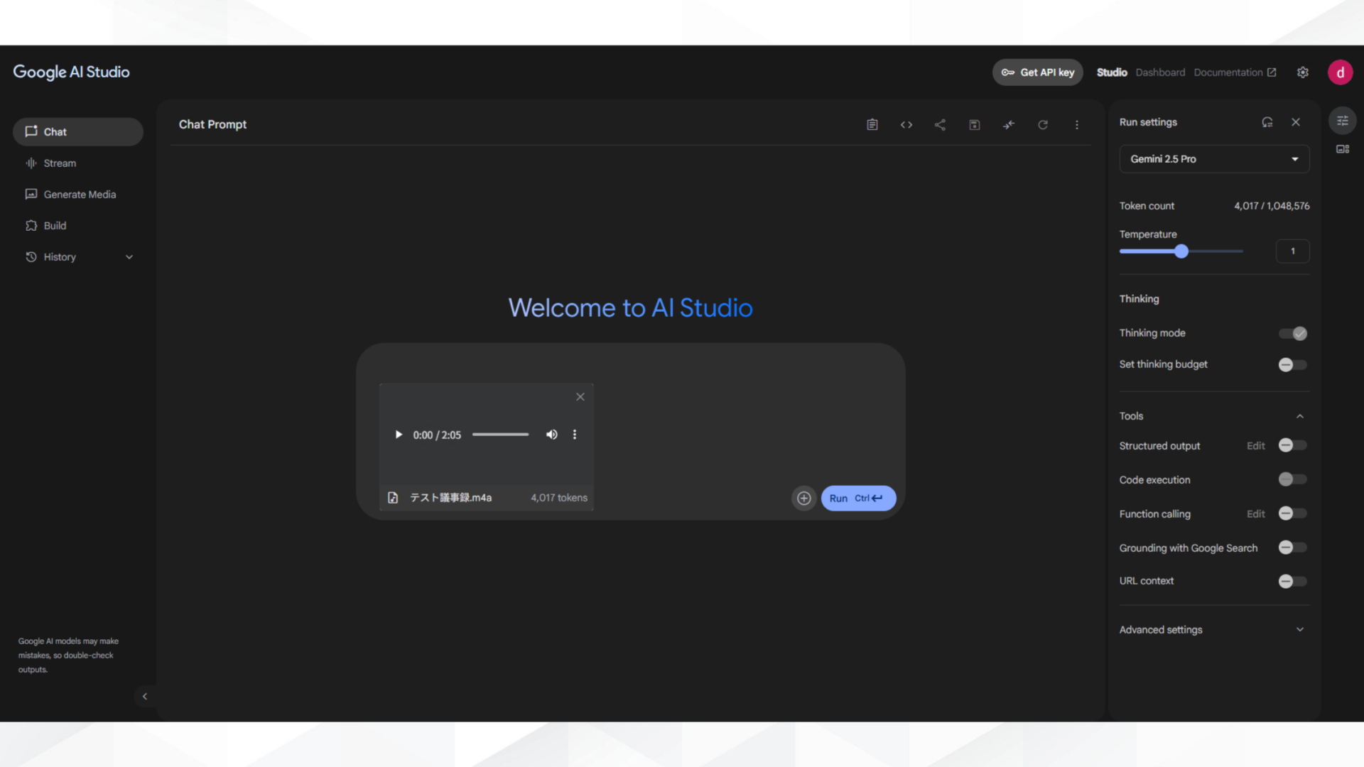Click the Get API key button

pyautogui.click(x=1037, y=72)
